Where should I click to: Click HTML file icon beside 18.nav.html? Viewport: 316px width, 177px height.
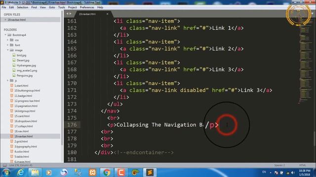click(x=12, y=131)
